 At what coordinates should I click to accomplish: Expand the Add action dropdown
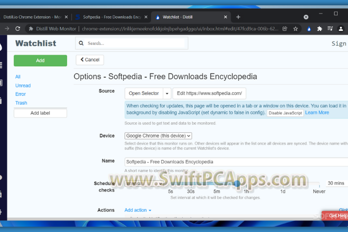(x=138, y=210)
